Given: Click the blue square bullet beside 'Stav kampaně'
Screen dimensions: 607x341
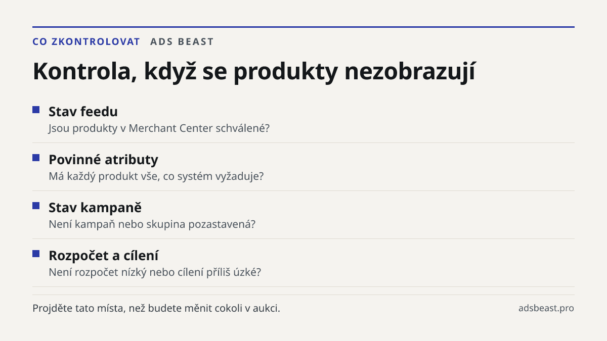Looking at the screenshot, I should [x=36, y=206].
